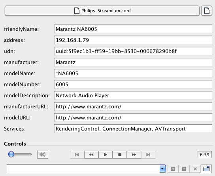215x176 pixels.
Task: Click the remove item minus icon
Action: click(x=184, y=169)
